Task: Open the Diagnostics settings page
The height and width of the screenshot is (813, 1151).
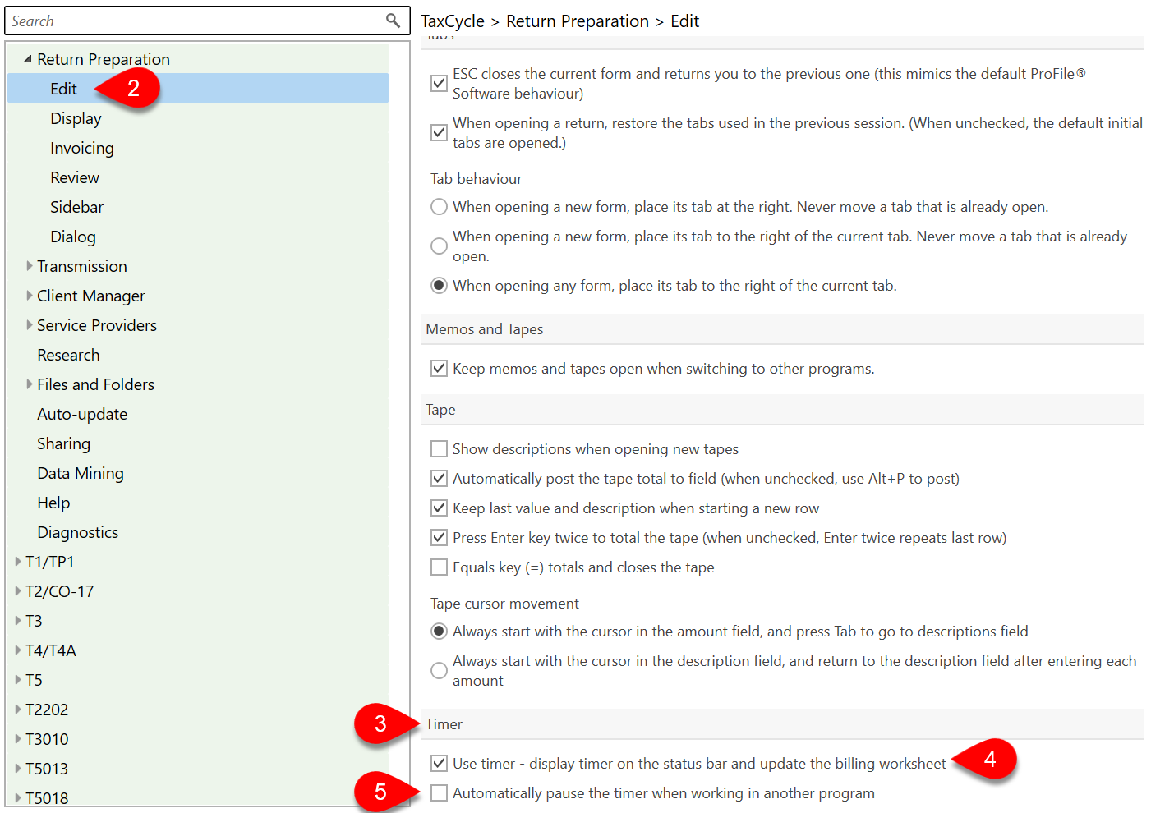Action: (78, 532)
